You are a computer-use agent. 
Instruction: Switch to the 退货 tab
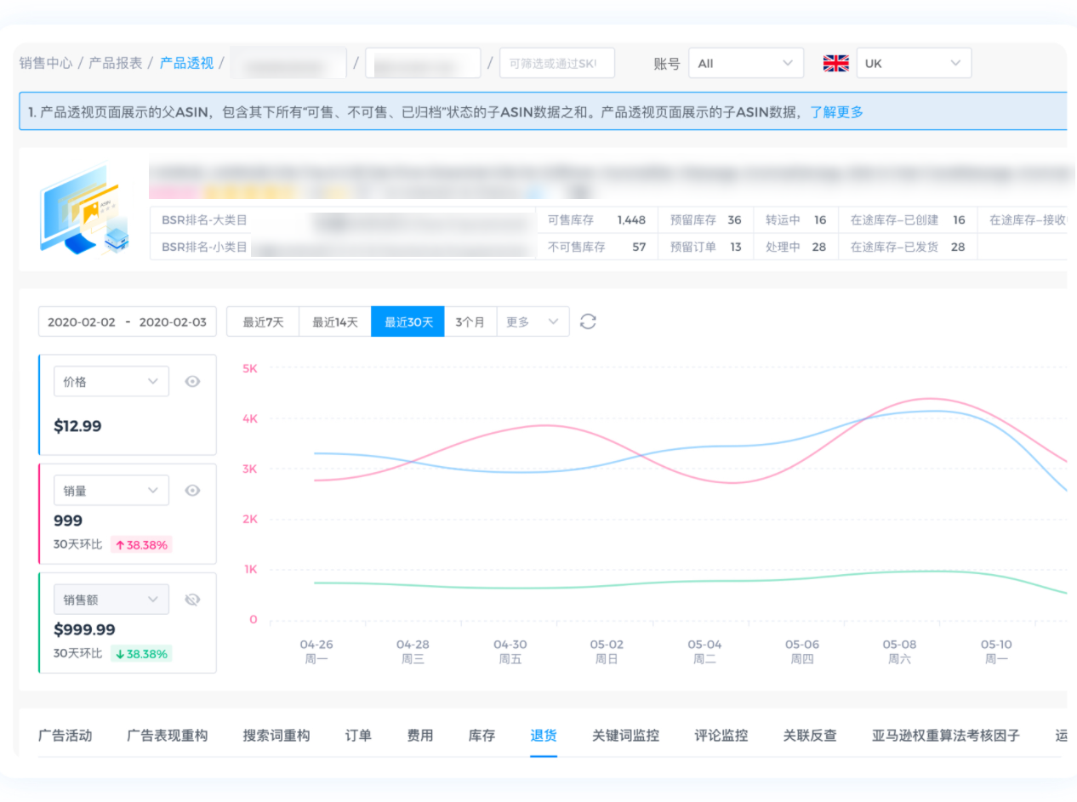(544, 736)
